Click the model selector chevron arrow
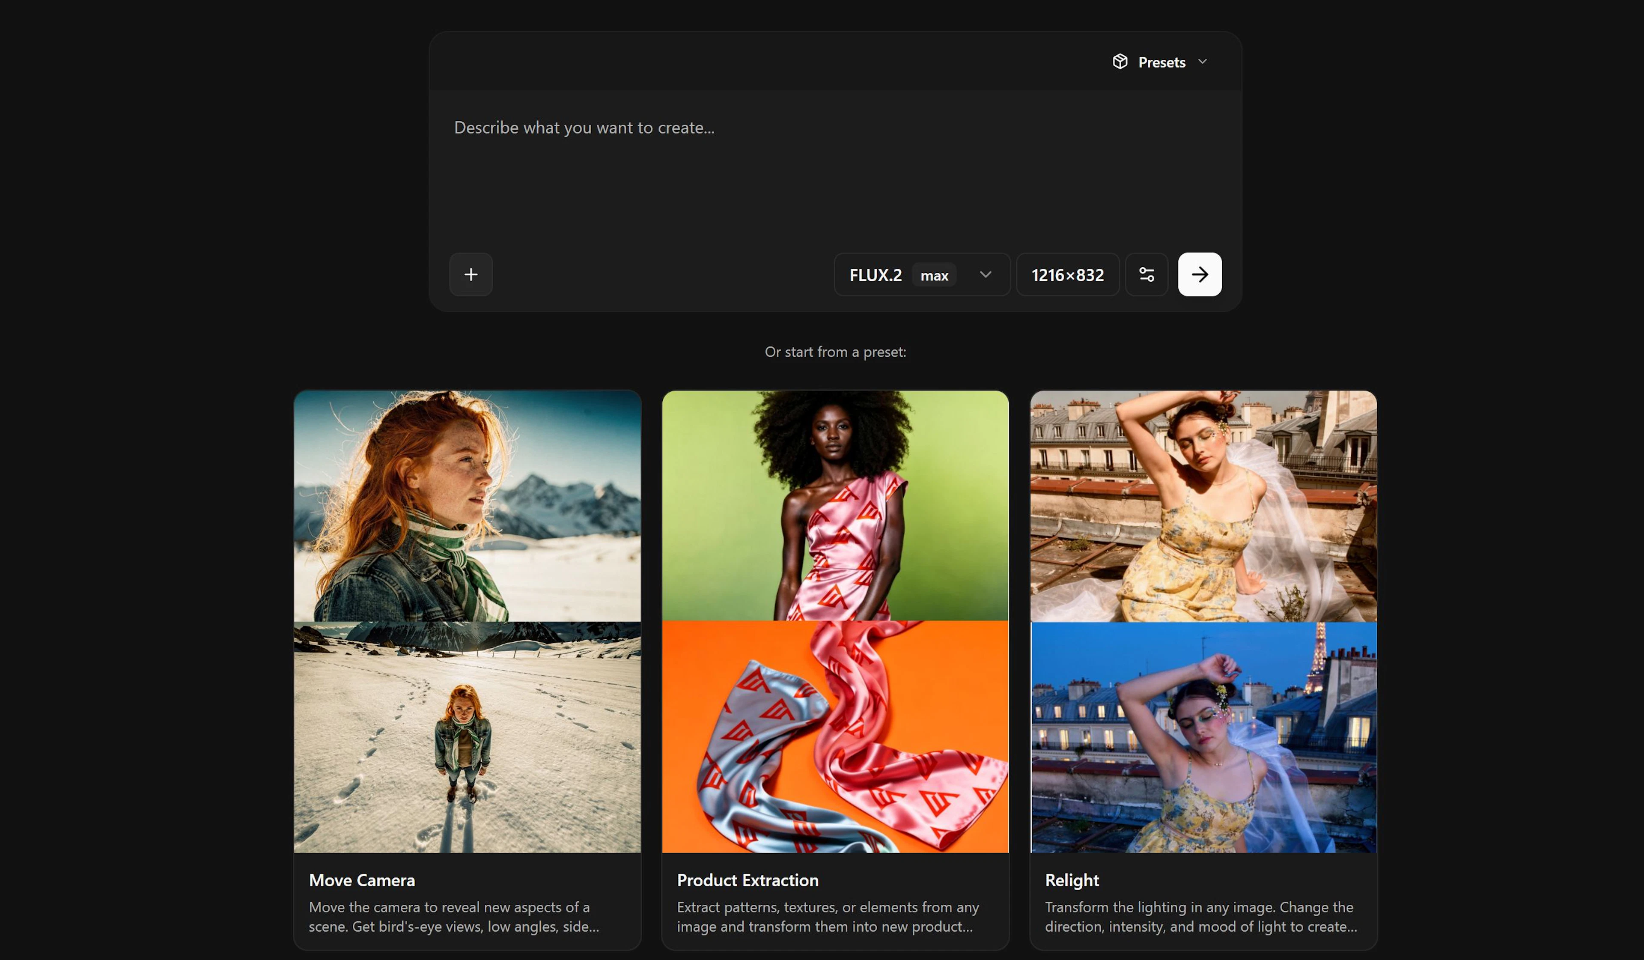Viewport: 1644px width, 960px height. point(985,275)
